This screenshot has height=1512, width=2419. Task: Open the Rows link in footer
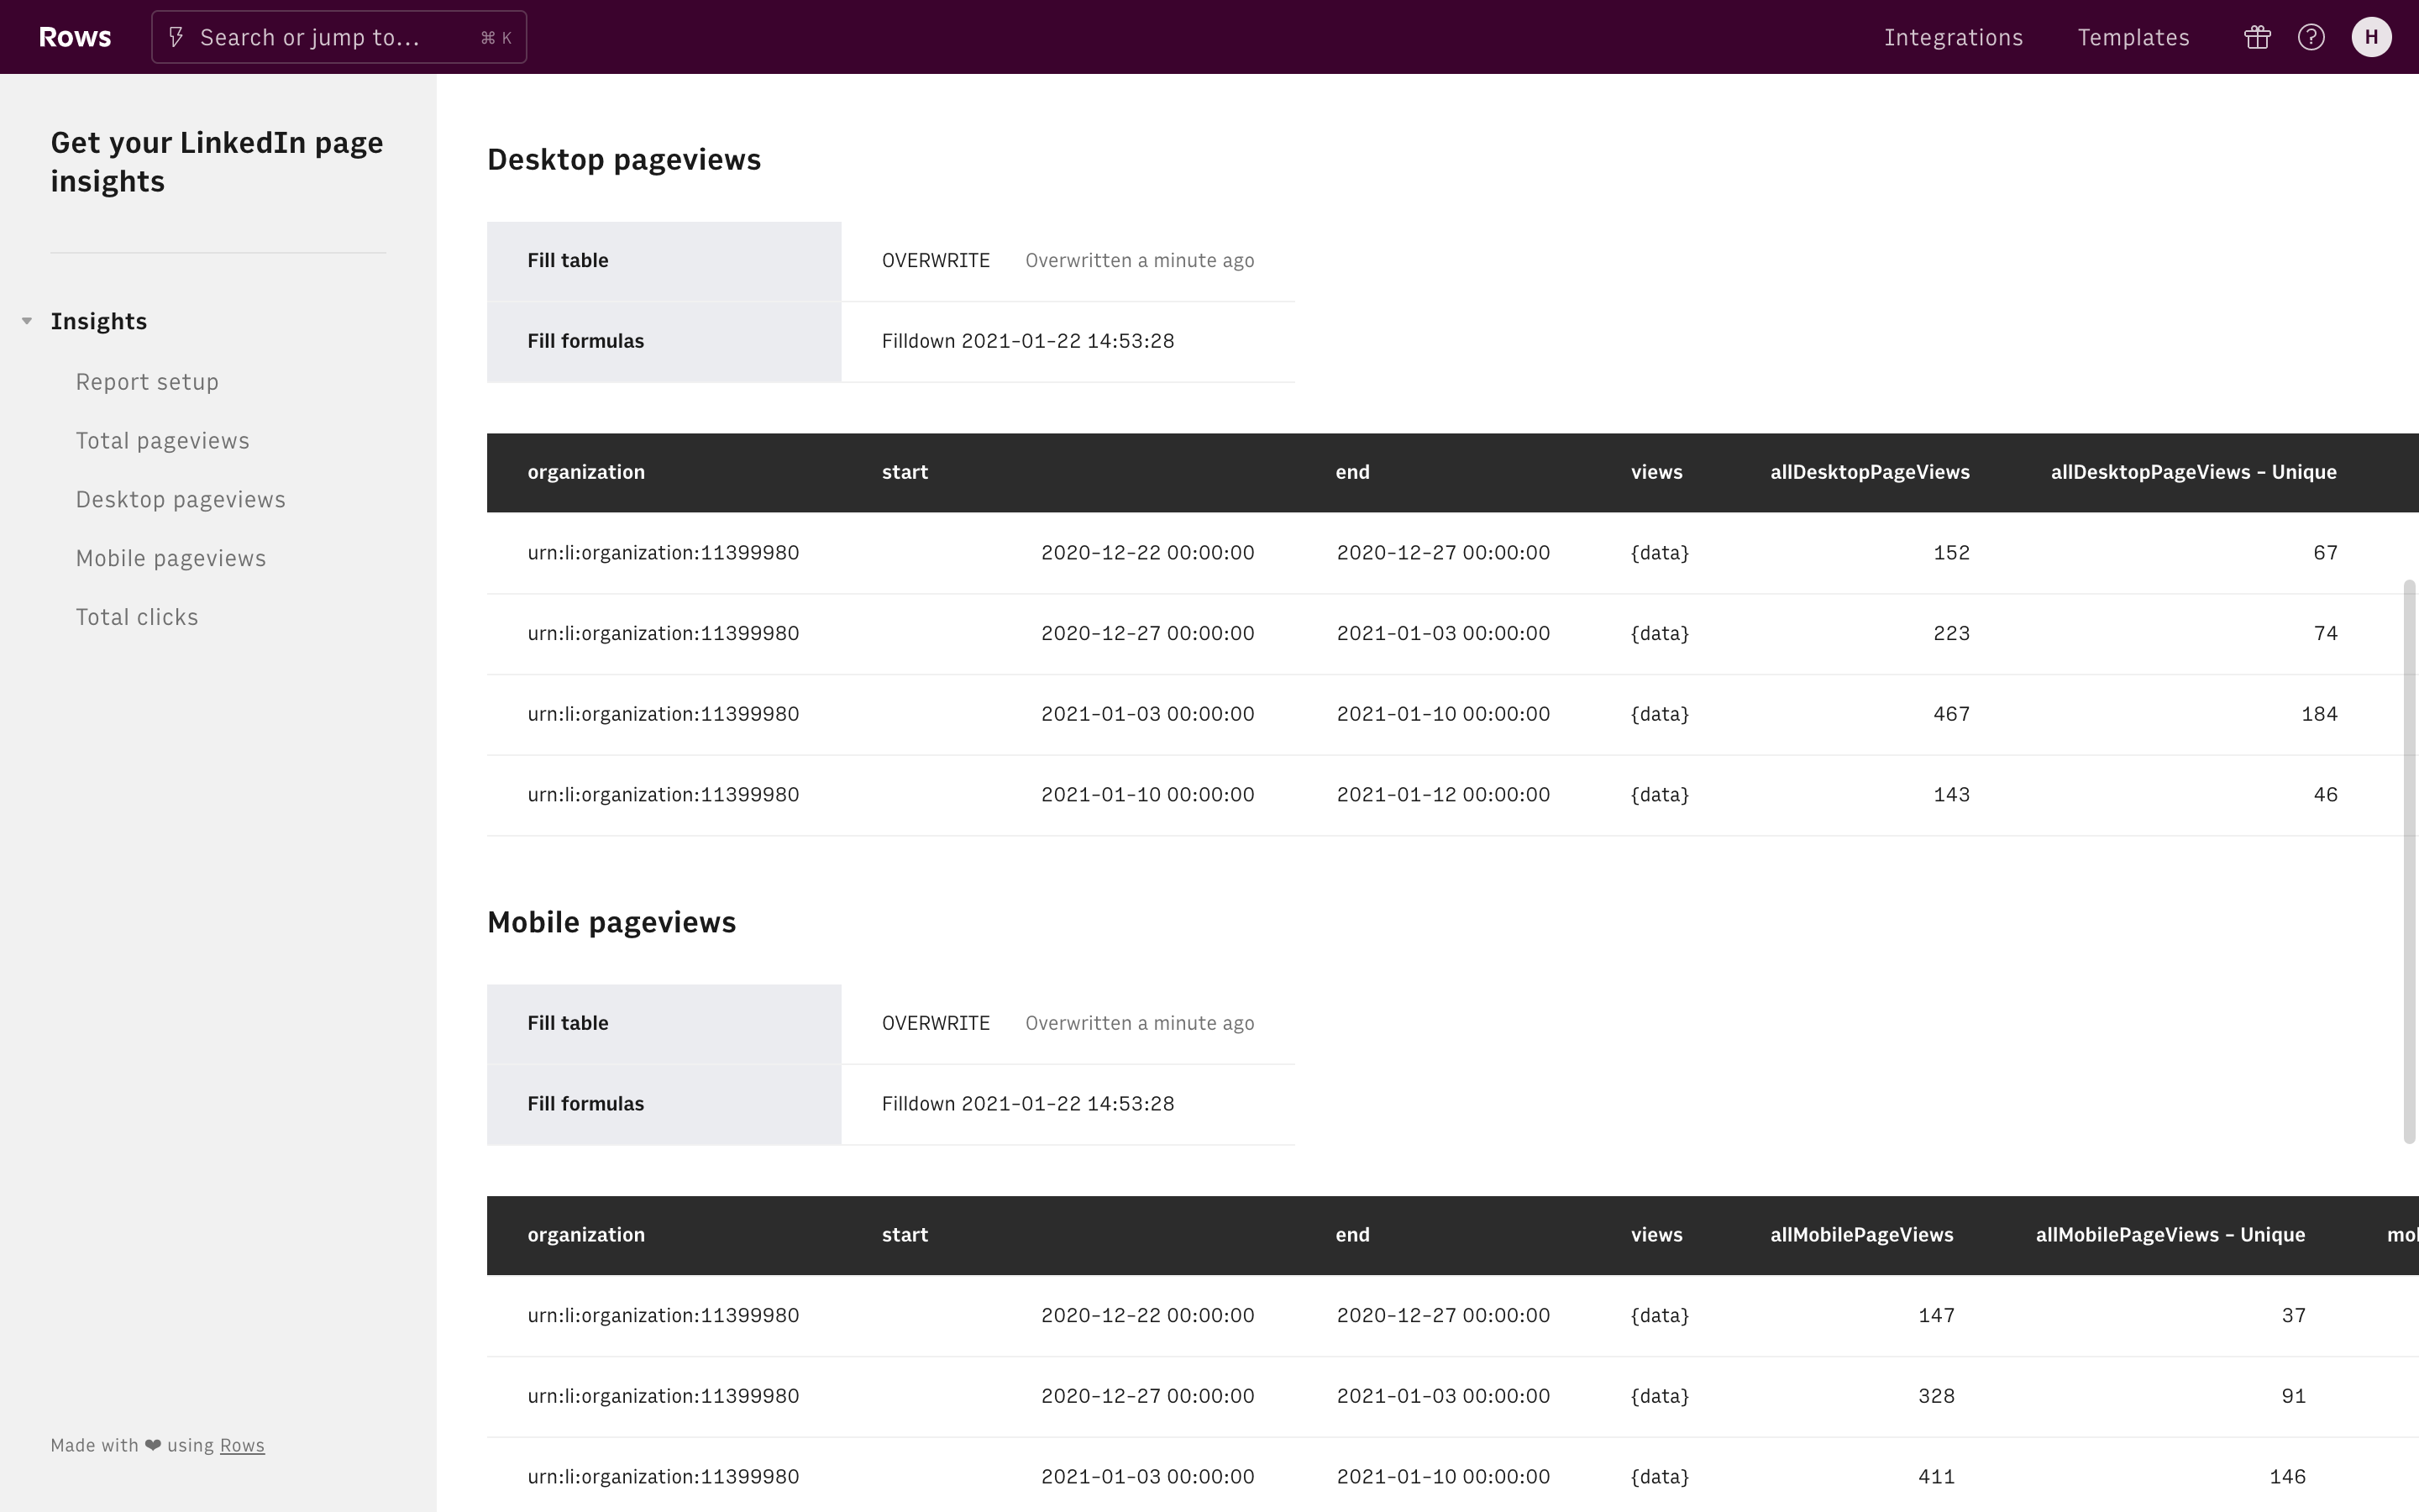242,1445
